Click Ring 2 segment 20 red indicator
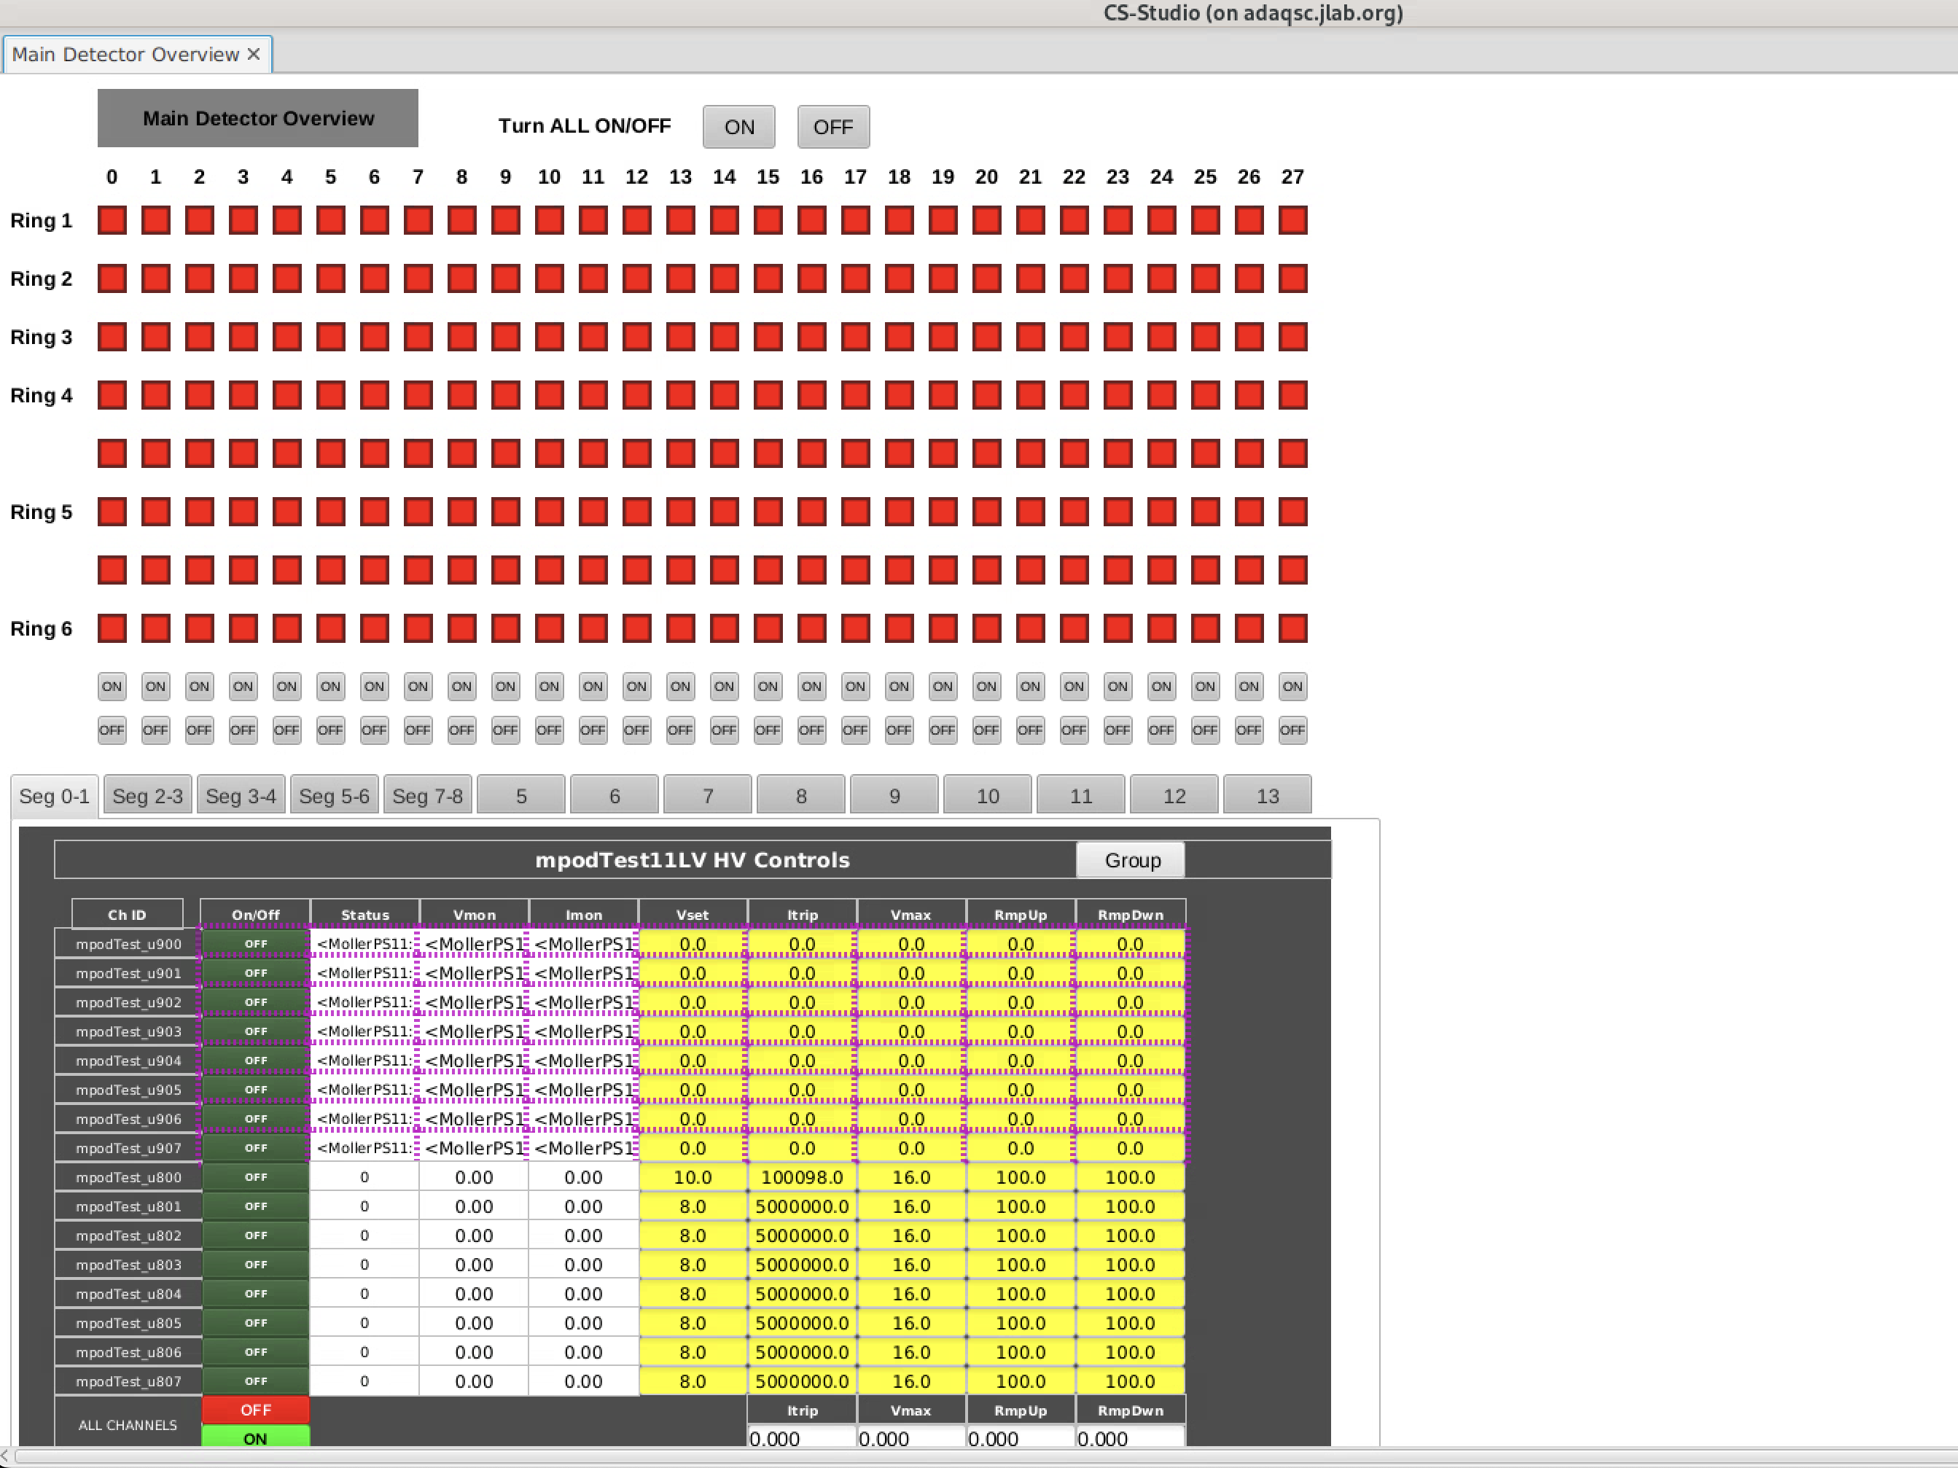The width and height of the screenshot is (1958, 1468). click(x=986, y=278)
